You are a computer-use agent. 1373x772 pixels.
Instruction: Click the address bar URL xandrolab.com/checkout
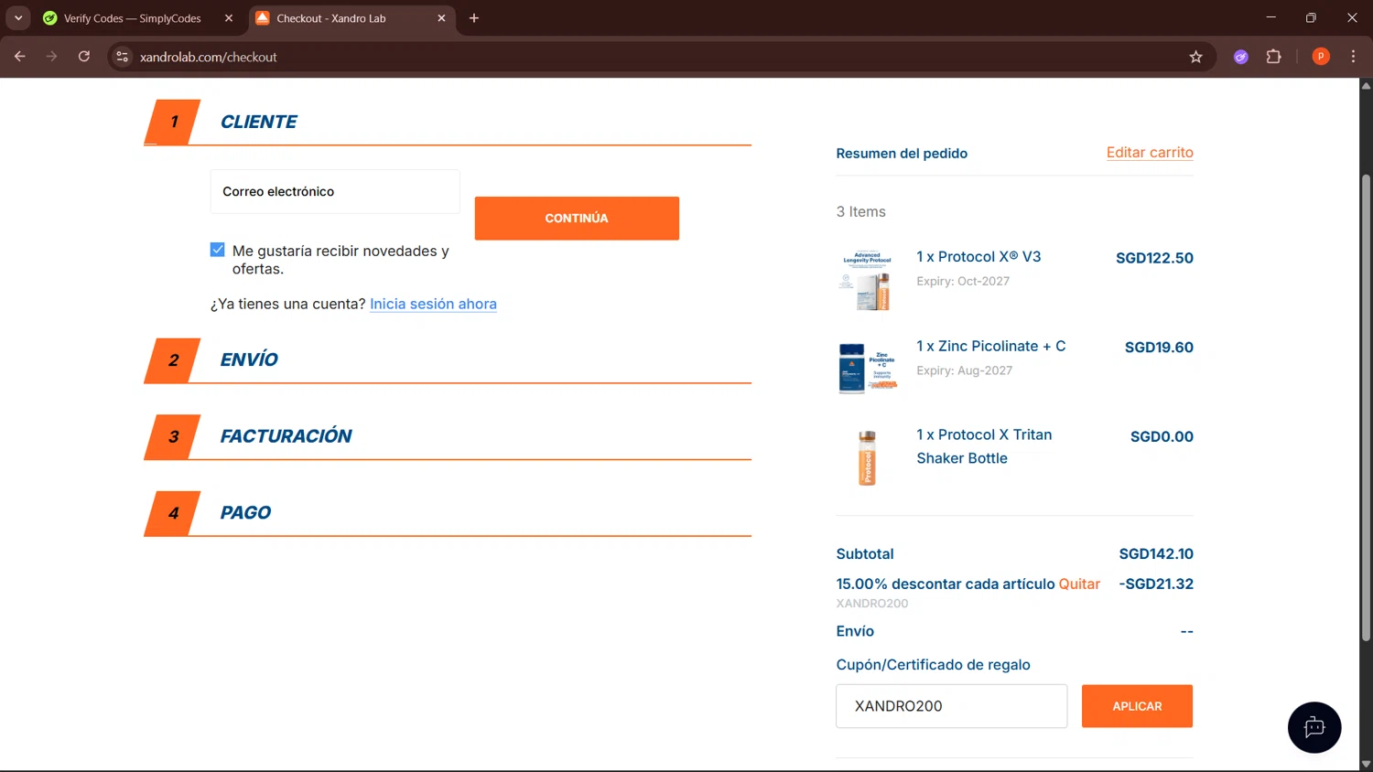[x=209, y=57]
